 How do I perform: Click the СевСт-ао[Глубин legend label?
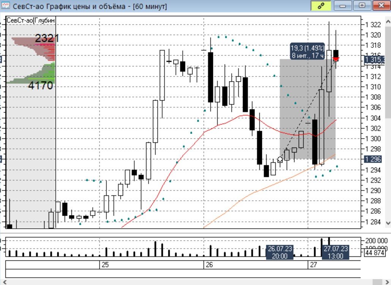[x=30, y=21]
